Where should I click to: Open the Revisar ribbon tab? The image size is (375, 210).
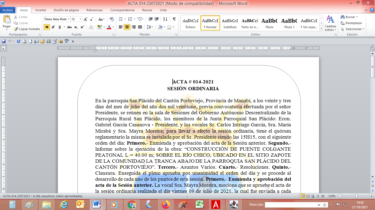pyautogui.click(x=147, y=10)
